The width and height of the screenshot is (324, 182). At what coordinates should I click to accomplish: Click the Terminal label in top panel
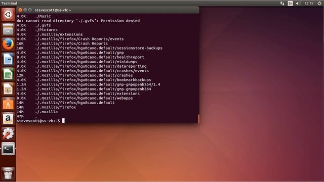[x=9, y=4]
